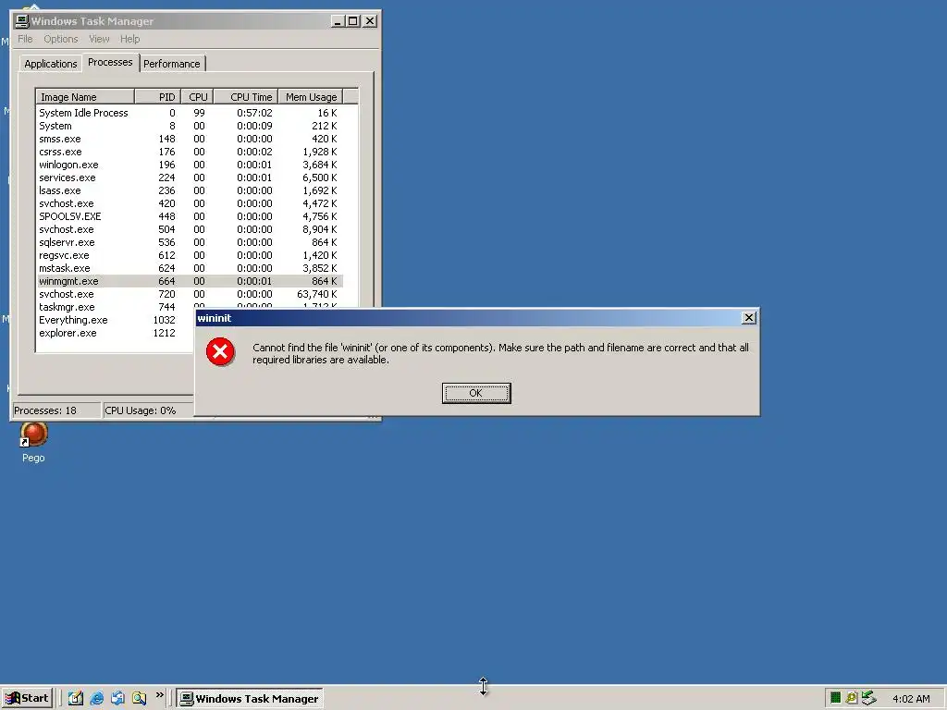Expand hidden Quick Launch items chevron

tap(159, 695)
